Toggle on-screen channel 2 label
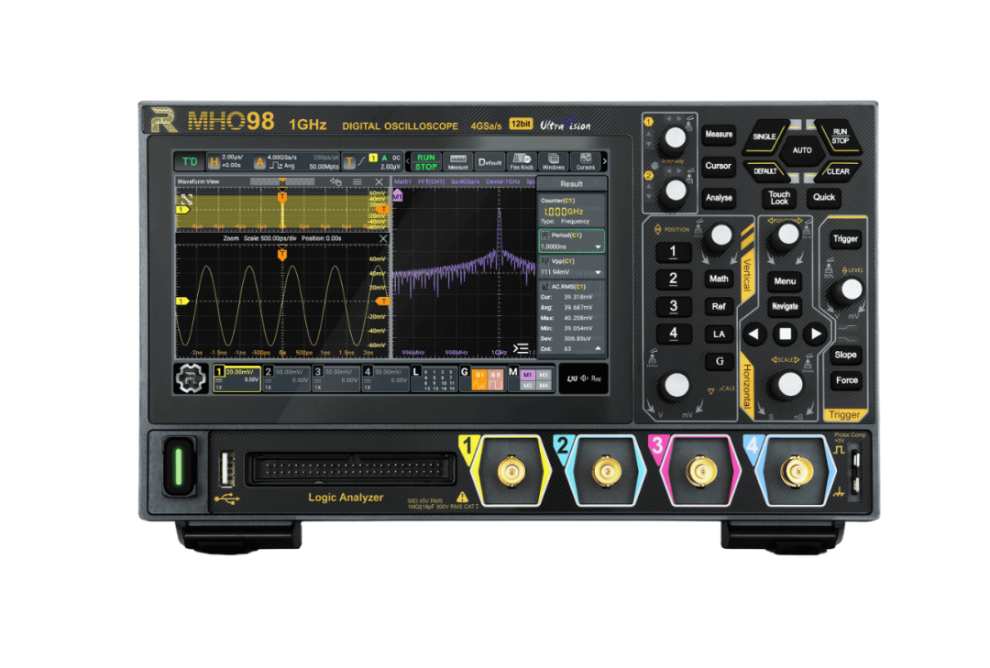990x668 pixels. [x=286, y=378]
